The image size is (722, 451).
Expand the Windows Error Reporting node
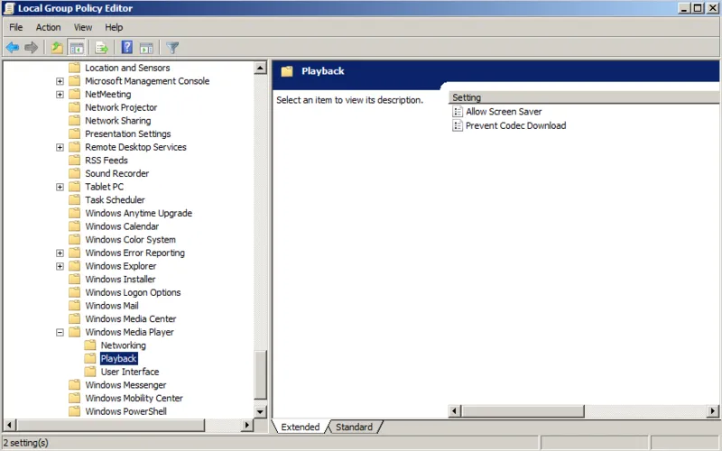pos(60,253)
